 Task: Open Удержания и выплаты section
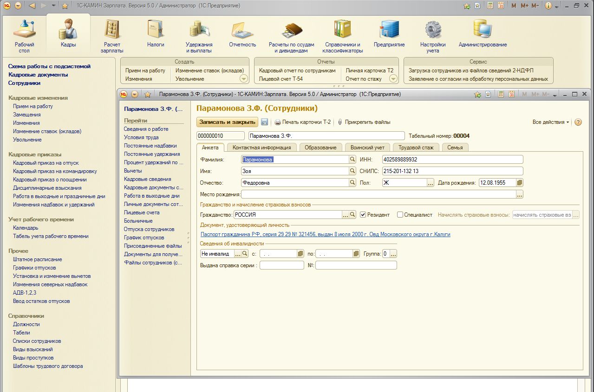coord(199,37)
